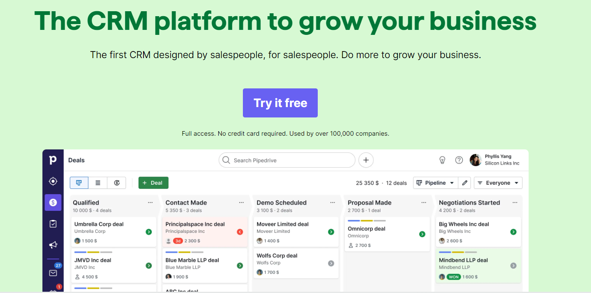Click the lightbulb suggestions icon
591x293 pixels.
[442, 160]
